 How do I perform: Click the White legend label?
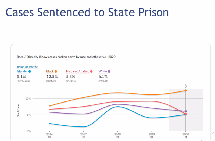pyautogui.click(x=103, y=72)
